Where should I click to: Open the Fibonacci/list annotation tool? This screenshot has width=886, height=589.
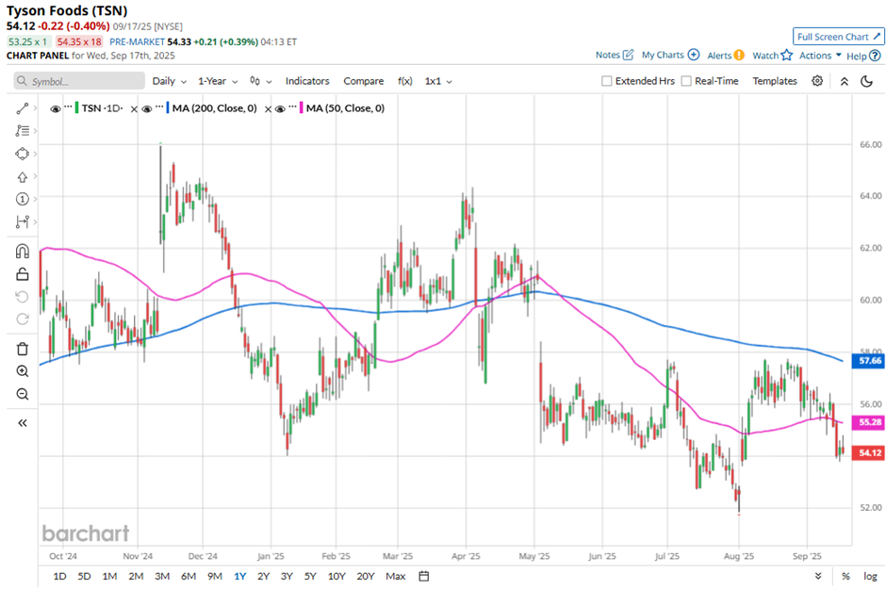[22, 130]
